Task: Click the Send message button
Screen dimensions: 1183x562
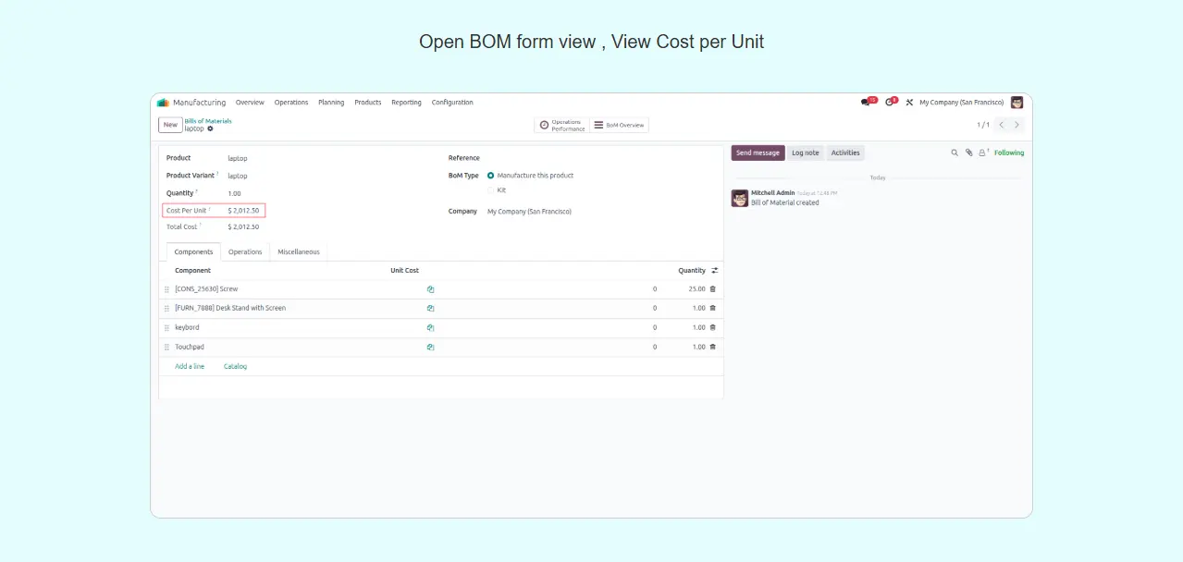Action: 758,153
